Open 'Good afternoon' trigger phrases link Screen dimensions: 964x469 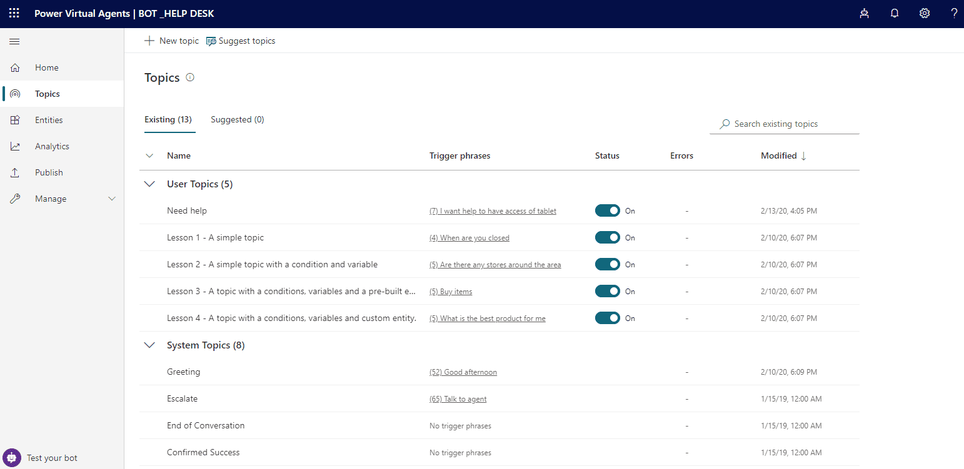463,372
